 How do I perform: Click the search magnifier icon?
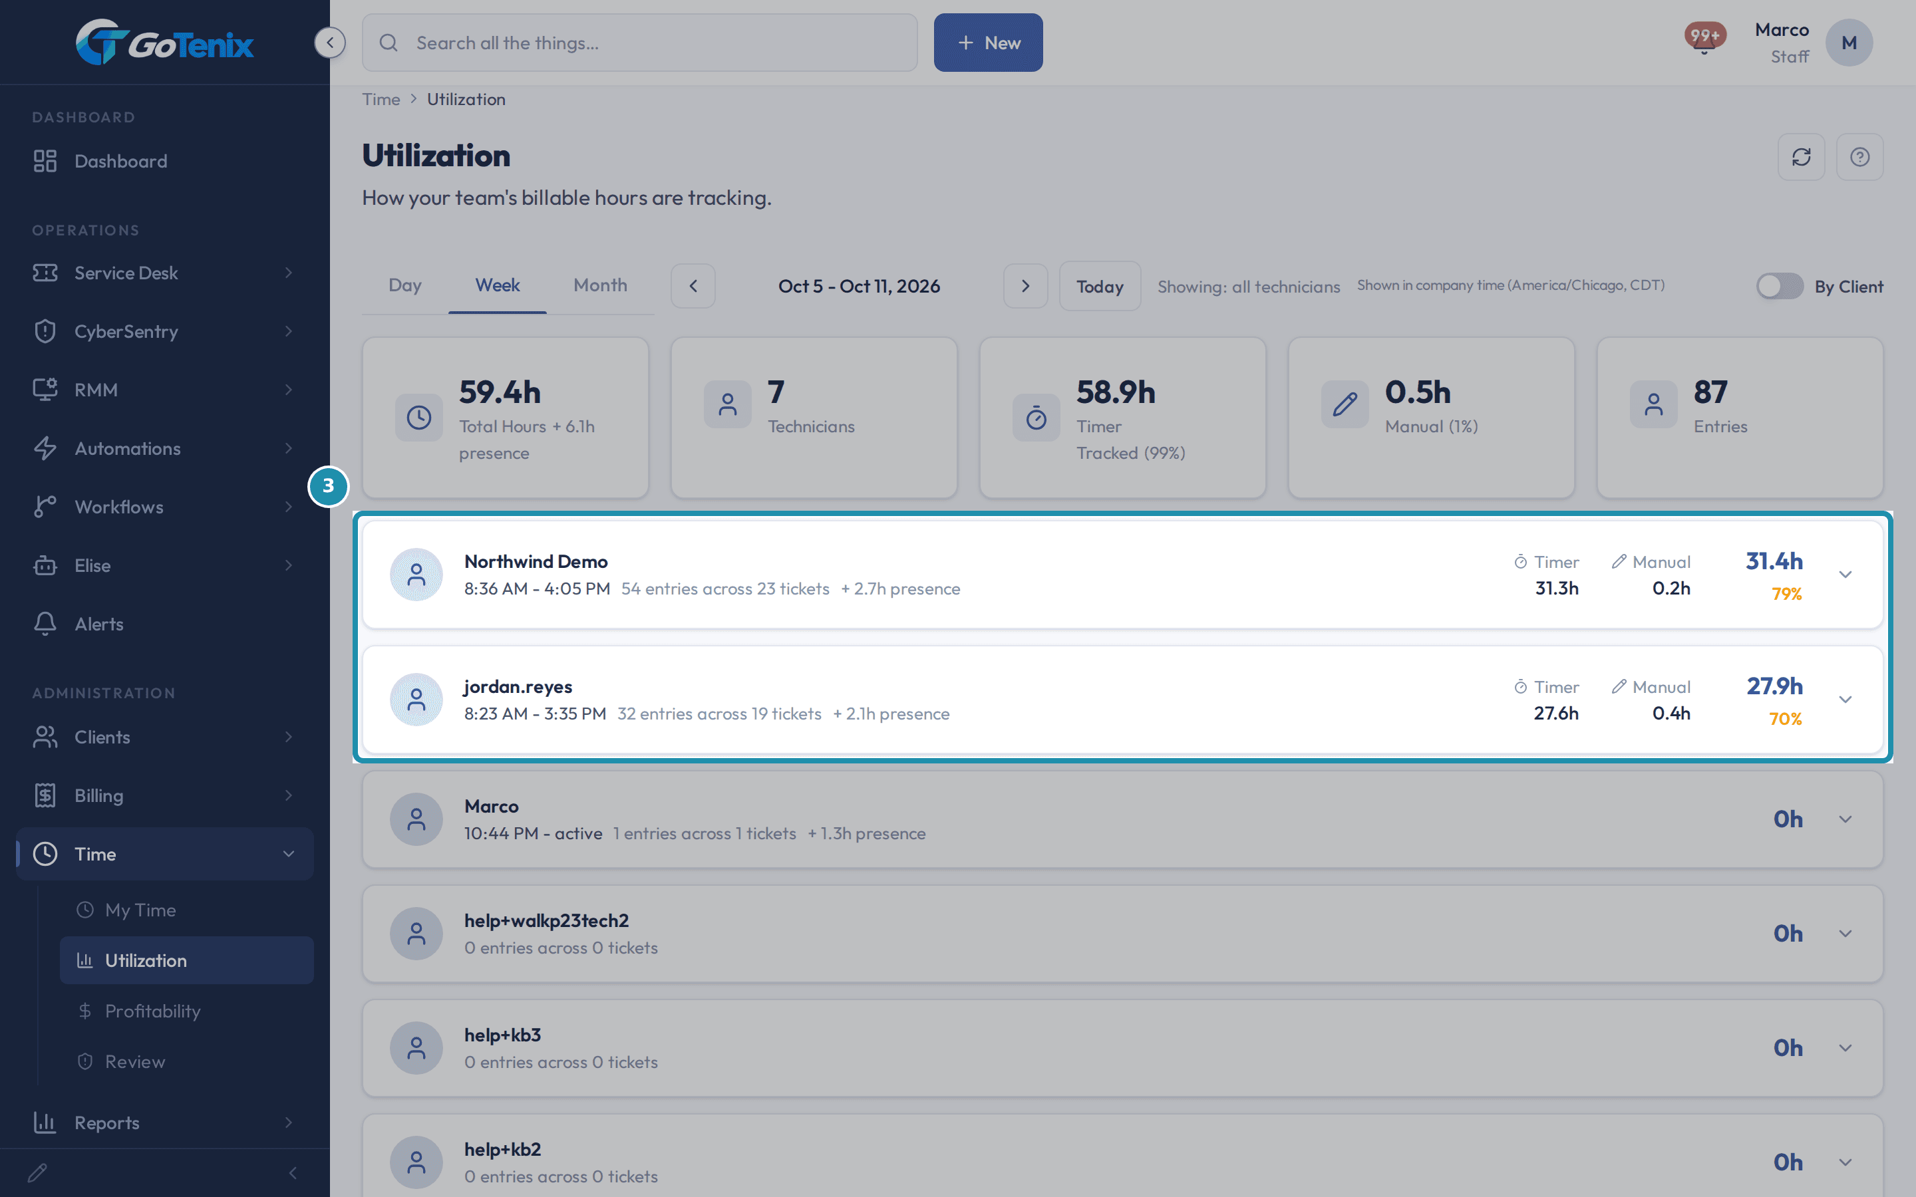click(x=389, y=43)
